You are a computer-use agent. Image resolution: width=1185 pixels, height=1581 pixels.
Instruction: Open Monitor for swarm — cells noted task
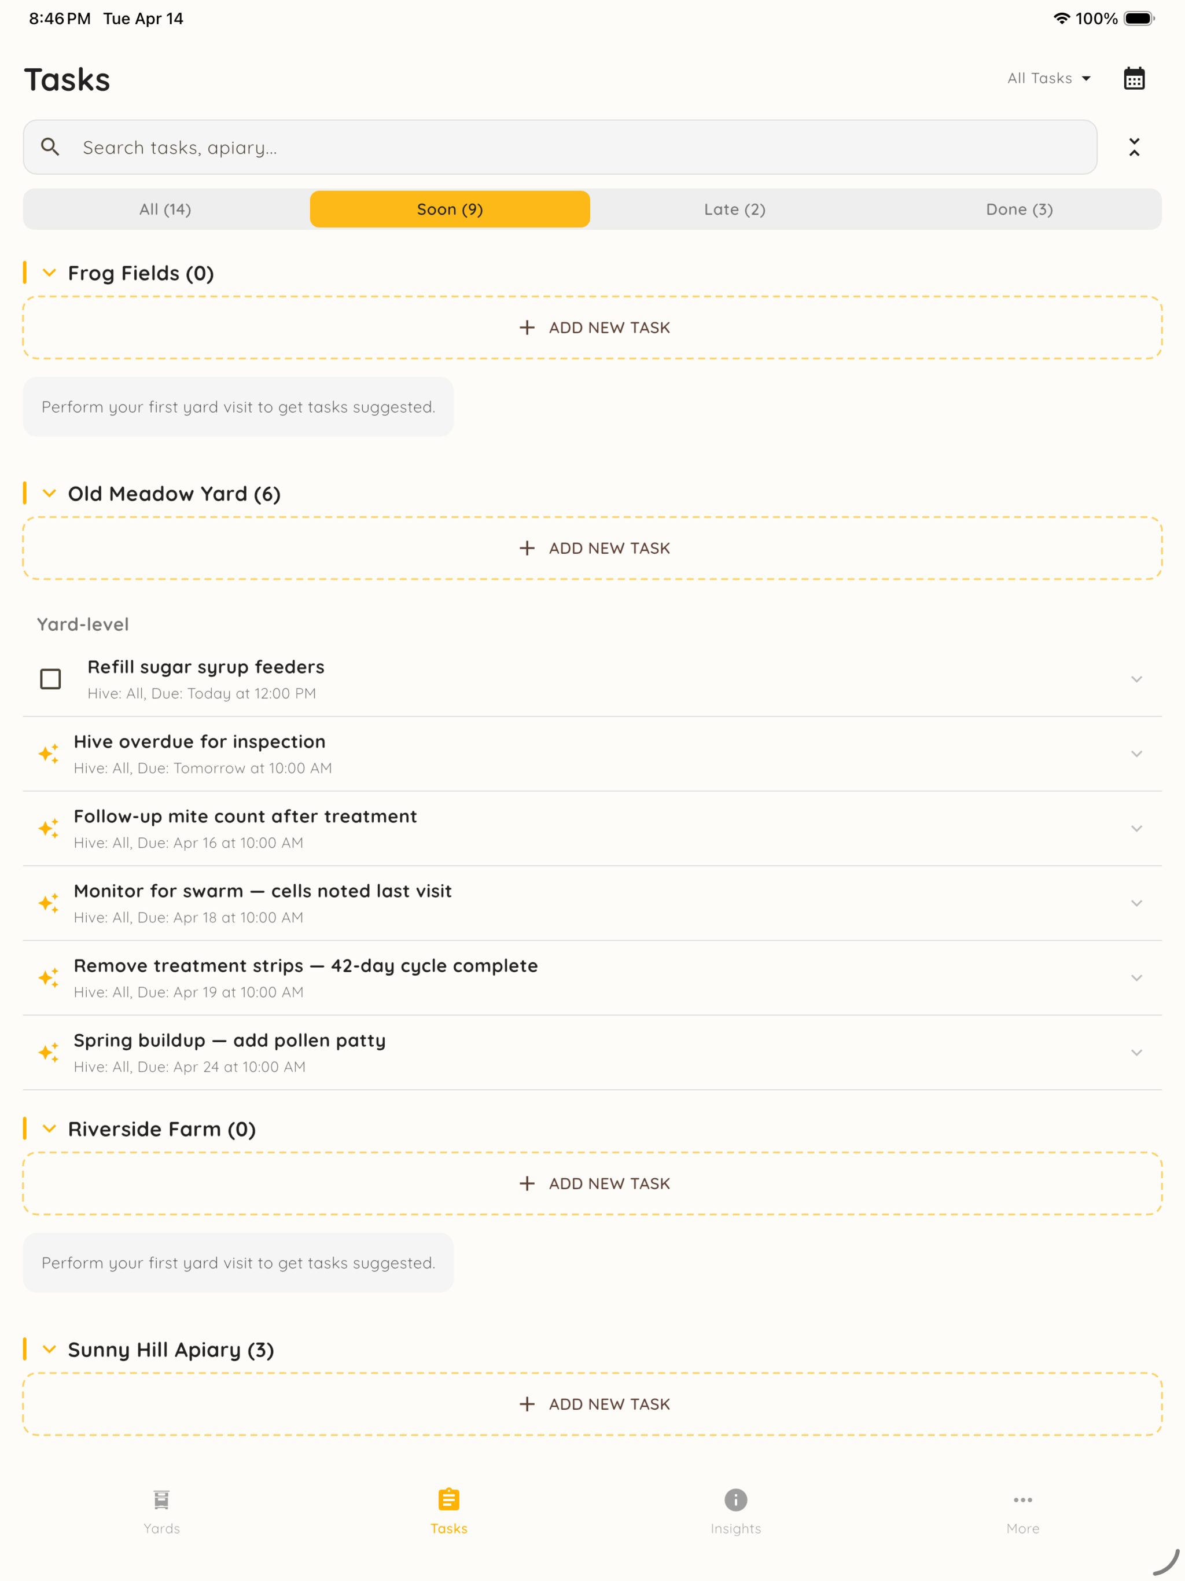pos(592,903)
